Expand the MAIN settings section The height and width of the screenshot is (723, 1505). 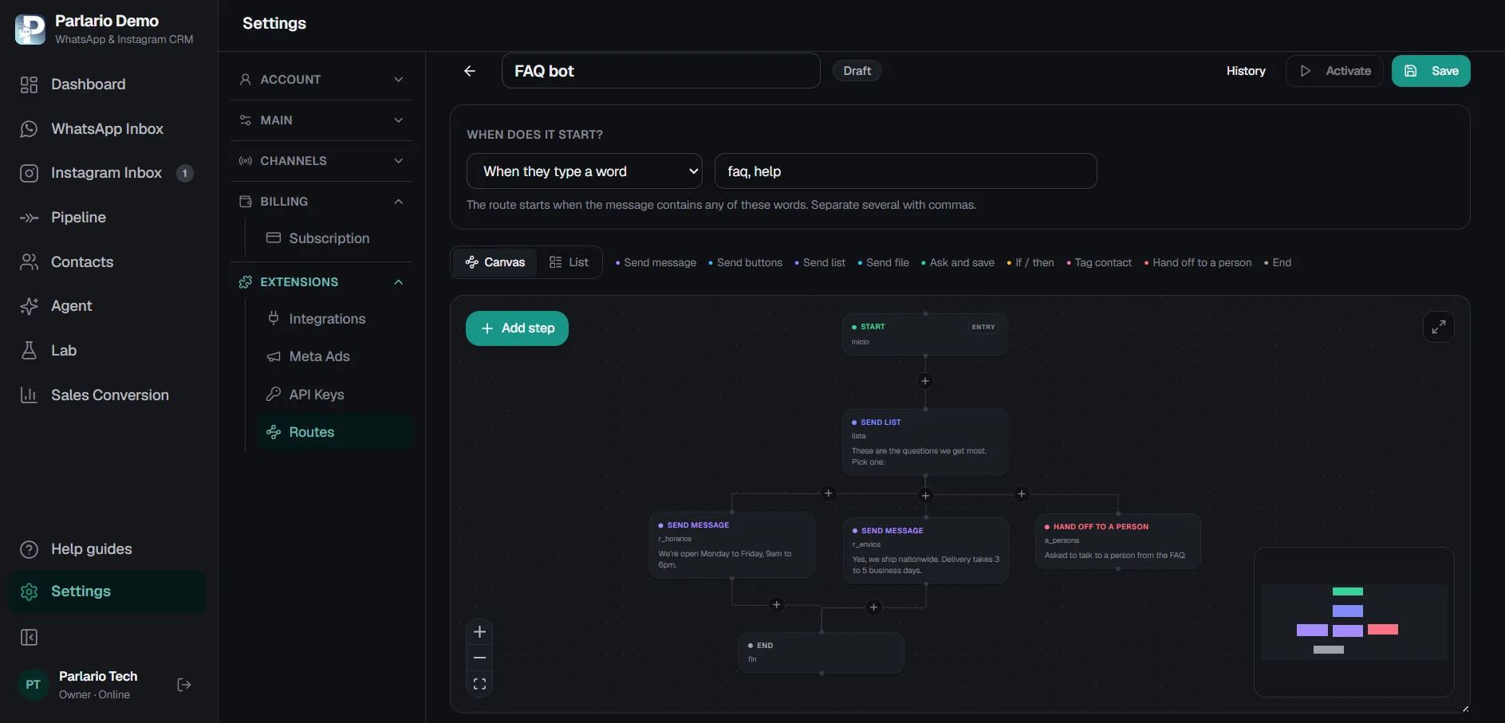(321, 120)
